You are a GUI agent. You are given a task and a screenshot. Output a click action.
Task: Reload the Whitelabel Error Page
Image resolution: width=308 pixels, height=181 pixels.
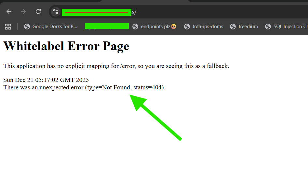point(38,12)
